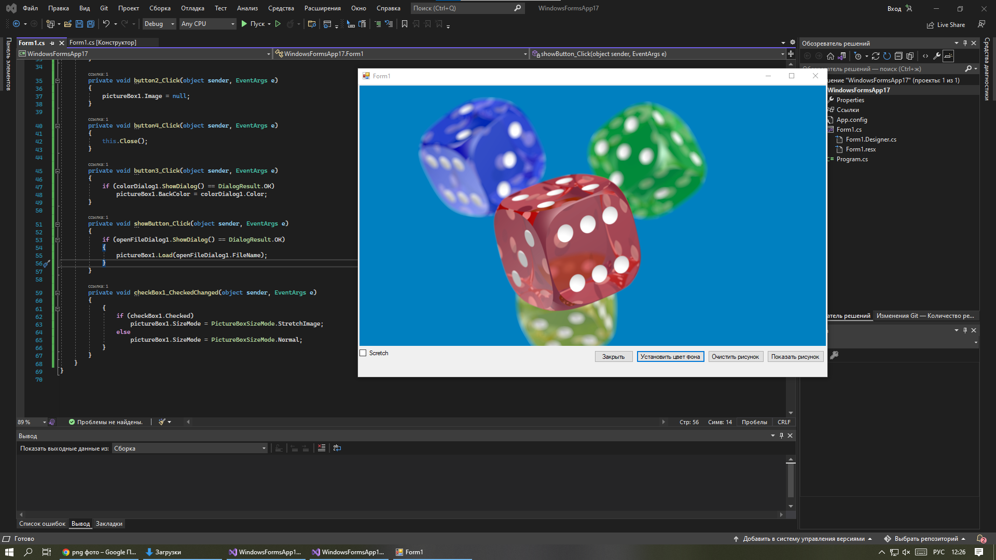This screenshot has height=560, width=996.
Task: Open the Any CPU platform dropdown
Action: (x=208, y=24)
